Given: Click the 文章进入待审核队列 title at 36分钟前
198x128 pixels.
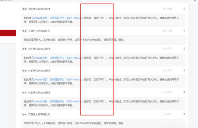Looking at the screenshot, I should [x=39, y=31].
